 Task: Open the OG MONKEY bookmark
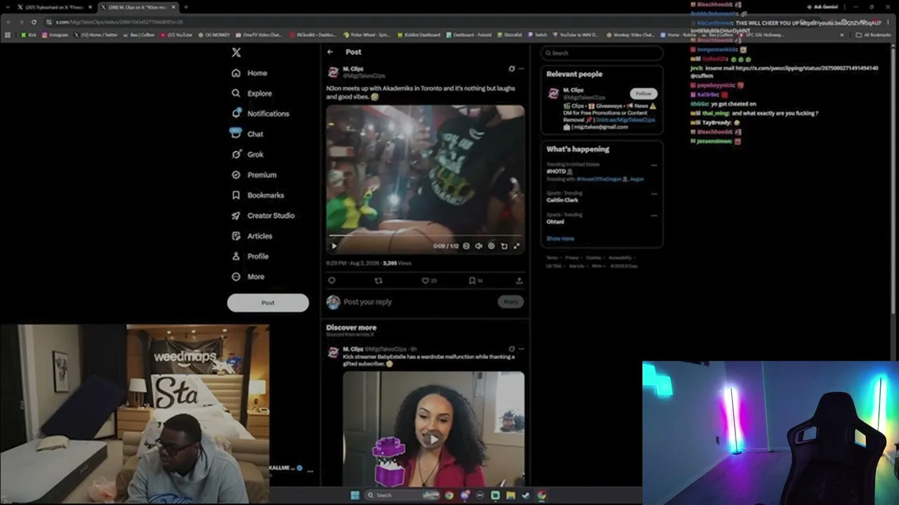(x=214, y=34)
